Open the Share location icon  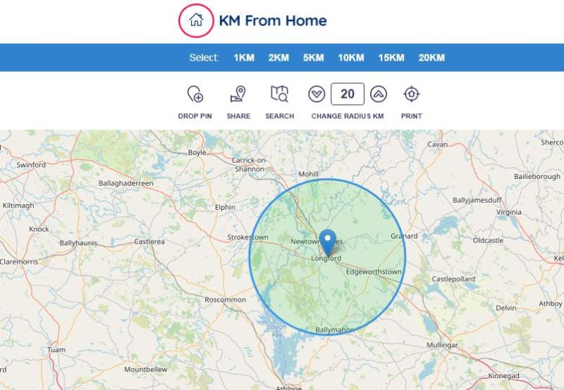tap(238, 94)
